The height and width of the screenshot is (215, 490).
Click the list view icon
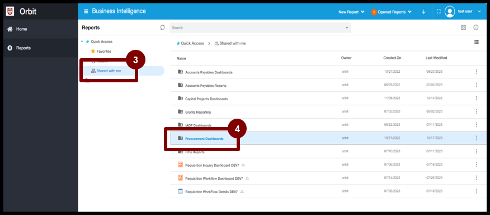[477, 42]
